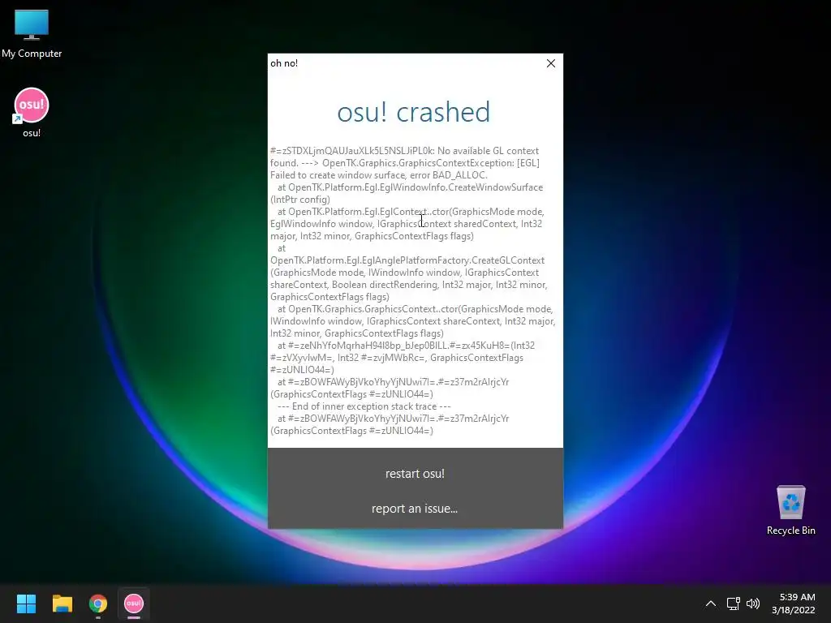Open the network status tray icon

point(733,604)
